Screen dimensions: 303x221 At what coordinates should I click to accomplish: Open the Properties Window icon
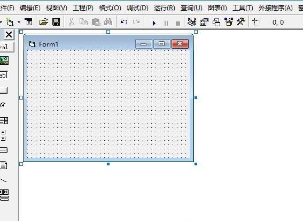[204, 22]
